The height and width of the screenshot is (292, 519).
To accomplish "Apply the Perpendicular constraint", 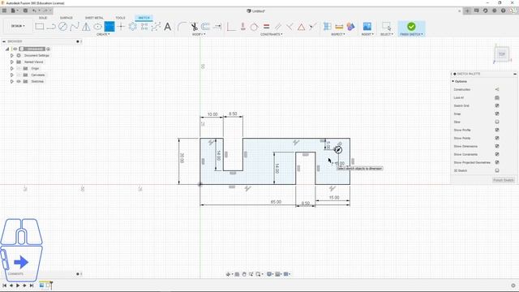I will (290, 27).
